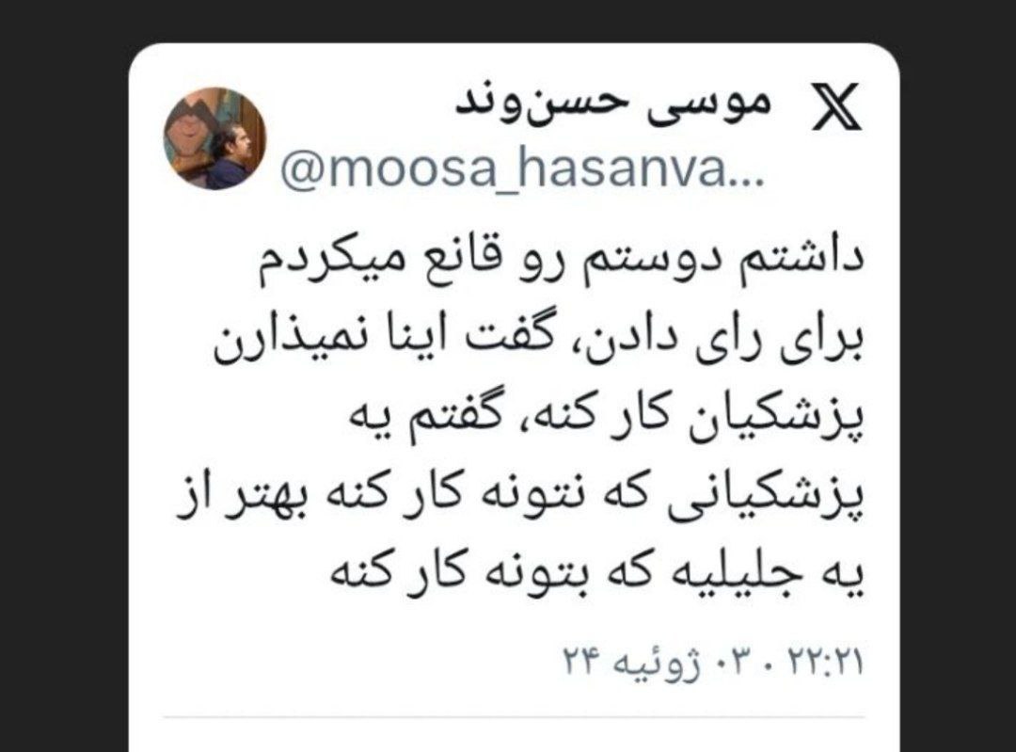Click tweet line 'پزشکیان کار کنه، گفتم یه'
The width and height of the screenshot is (1016, 752).
pyautogui.click(x=608, y=420)
